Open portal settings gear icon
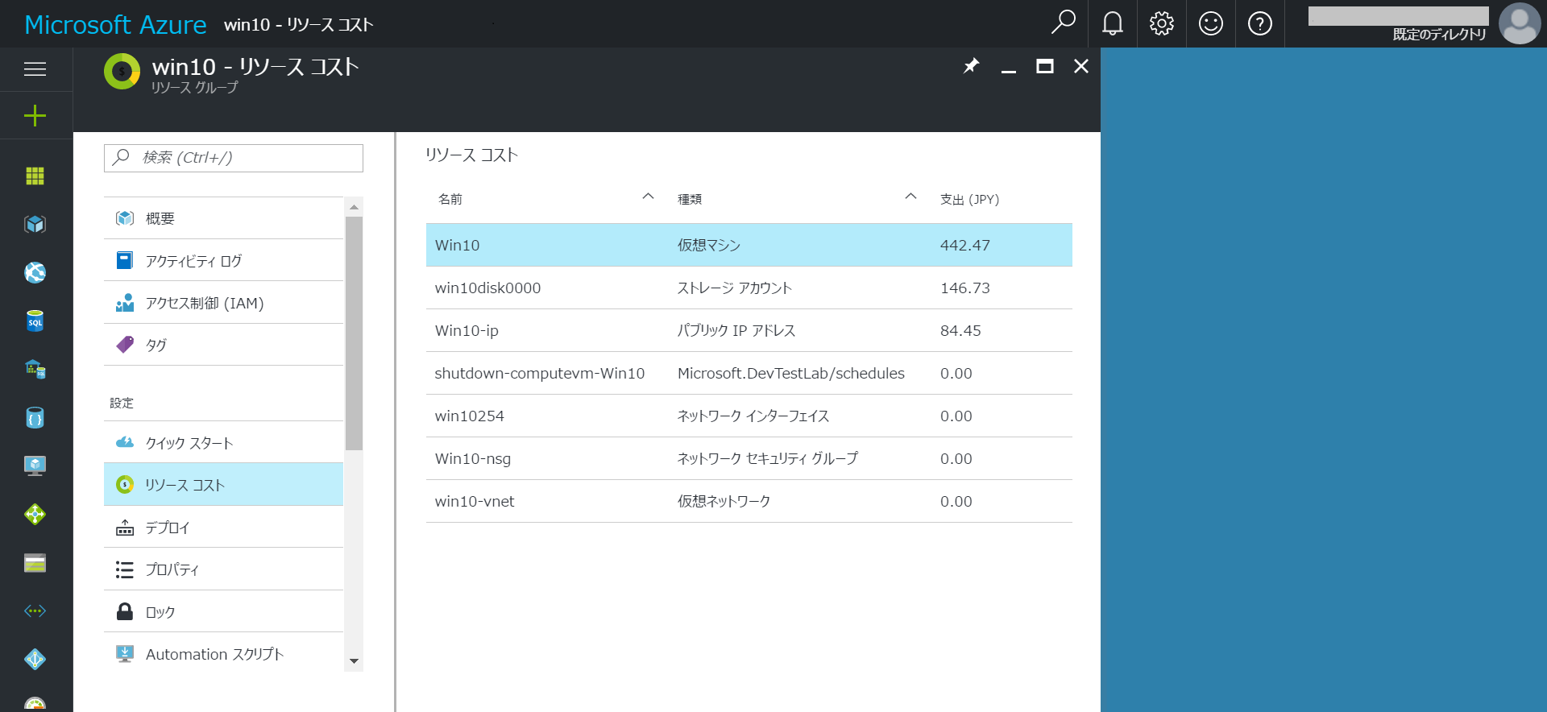 [x=1162, y=23]
